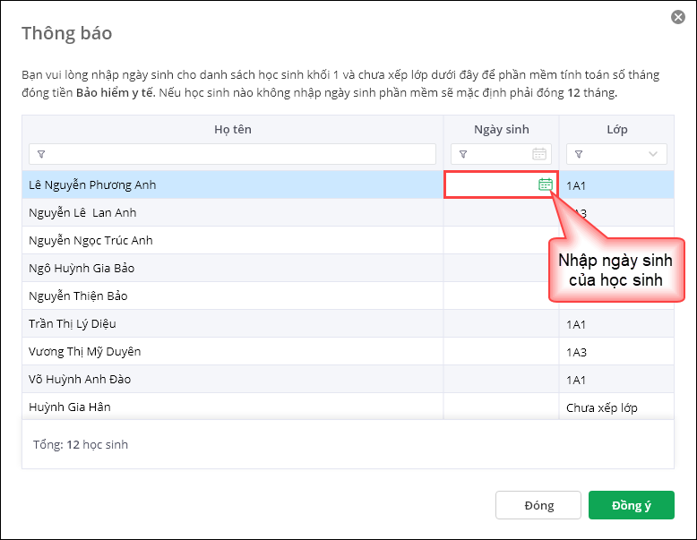Click the Đóng button

(x=538, y=505)
